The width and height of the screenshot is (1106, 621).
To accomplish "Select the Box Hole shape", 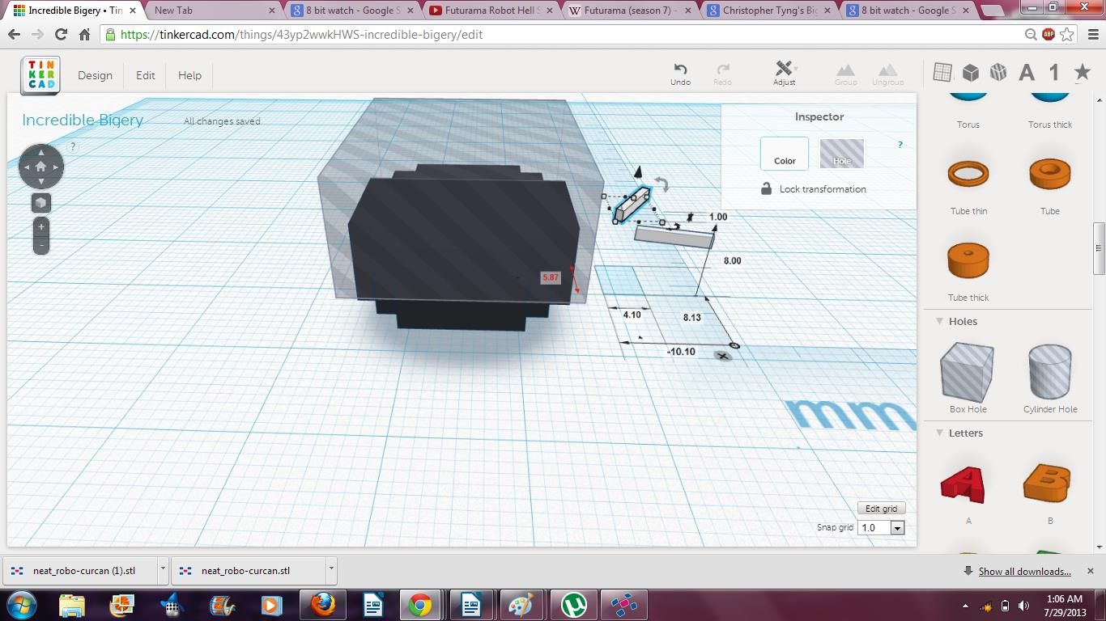I will tap(967, 373).
